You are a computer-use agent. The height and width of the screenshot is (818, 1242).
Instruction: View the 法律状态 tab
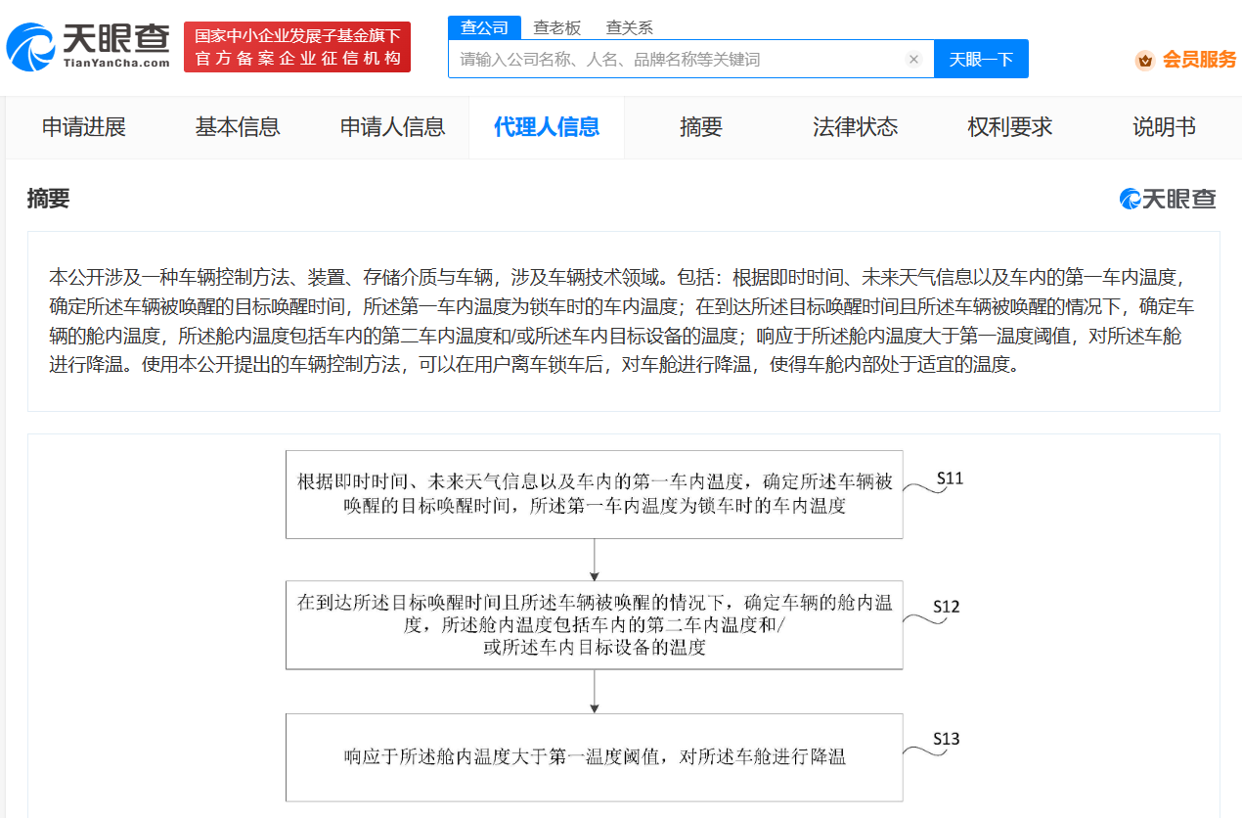855,127
